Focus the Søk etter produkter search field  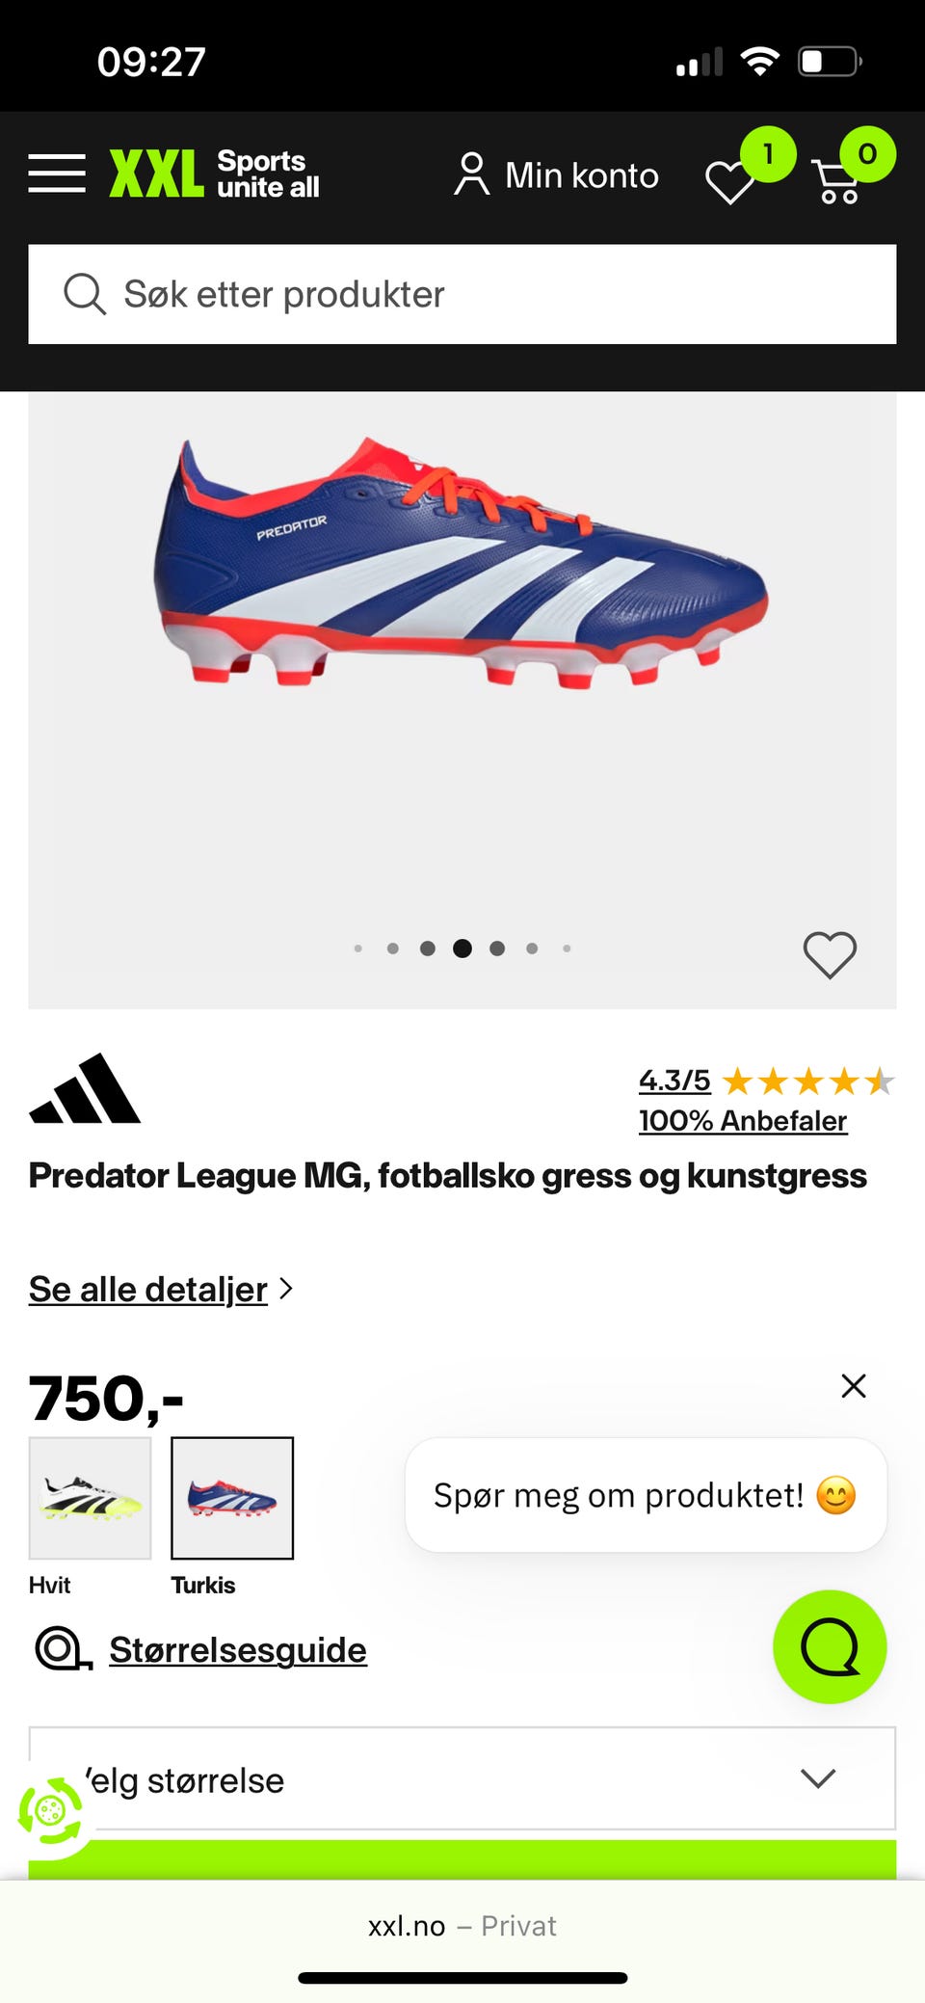coord(462,294)
